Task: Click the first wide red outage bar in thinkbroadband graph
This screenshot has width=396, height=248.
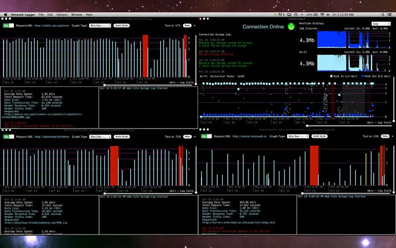Action: pyautogui.click(x=114, y=166)
